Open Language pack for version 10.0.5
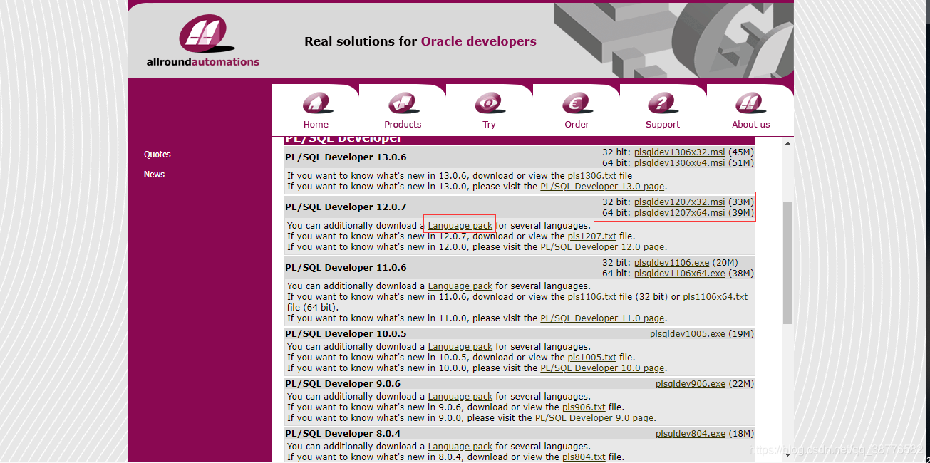 pyautogui.click(x=460, y=346)
